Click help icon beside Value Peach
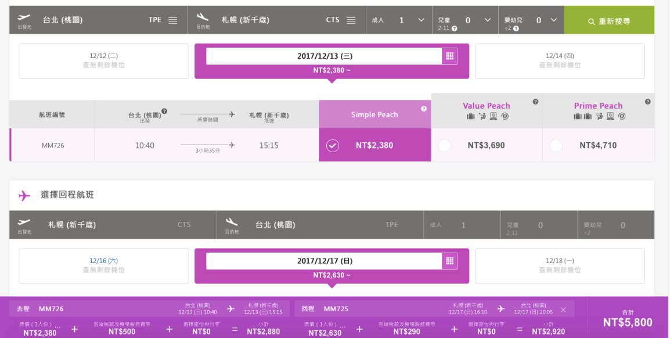 535,102
